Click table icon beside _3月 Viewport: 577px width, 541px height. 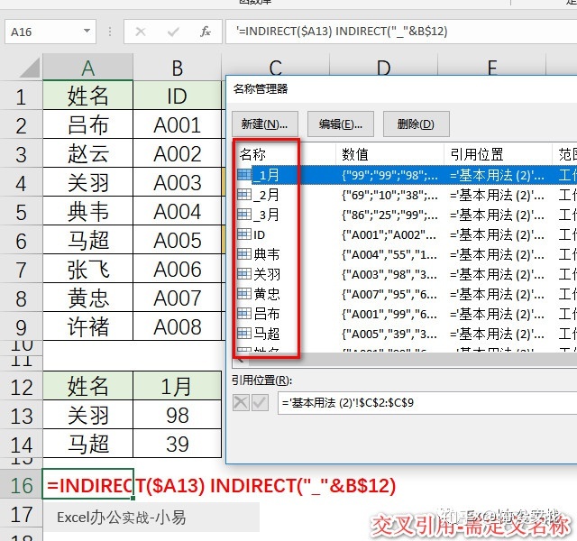[244, 215]
